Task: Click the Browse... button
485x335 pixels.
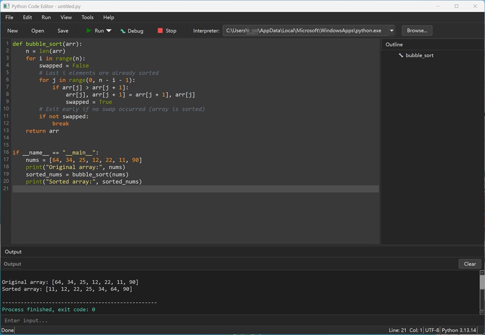Action: tap(417, 31)
